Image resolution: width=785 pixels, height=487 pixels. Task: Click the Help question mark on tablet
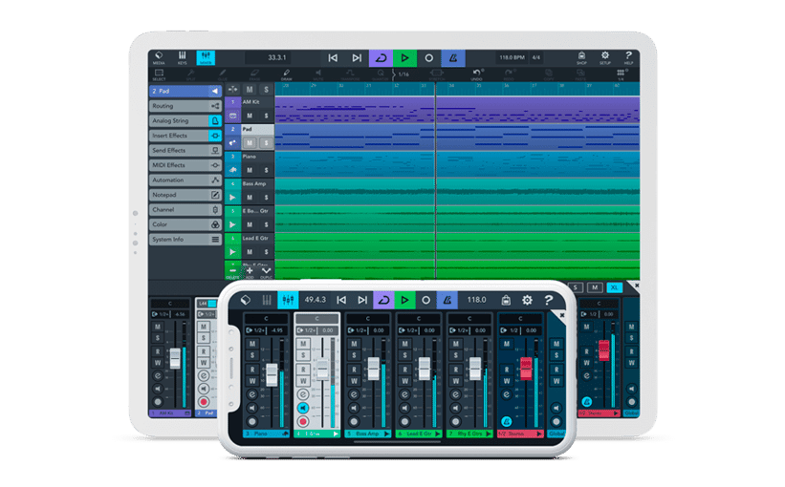[x=628, y=58]
